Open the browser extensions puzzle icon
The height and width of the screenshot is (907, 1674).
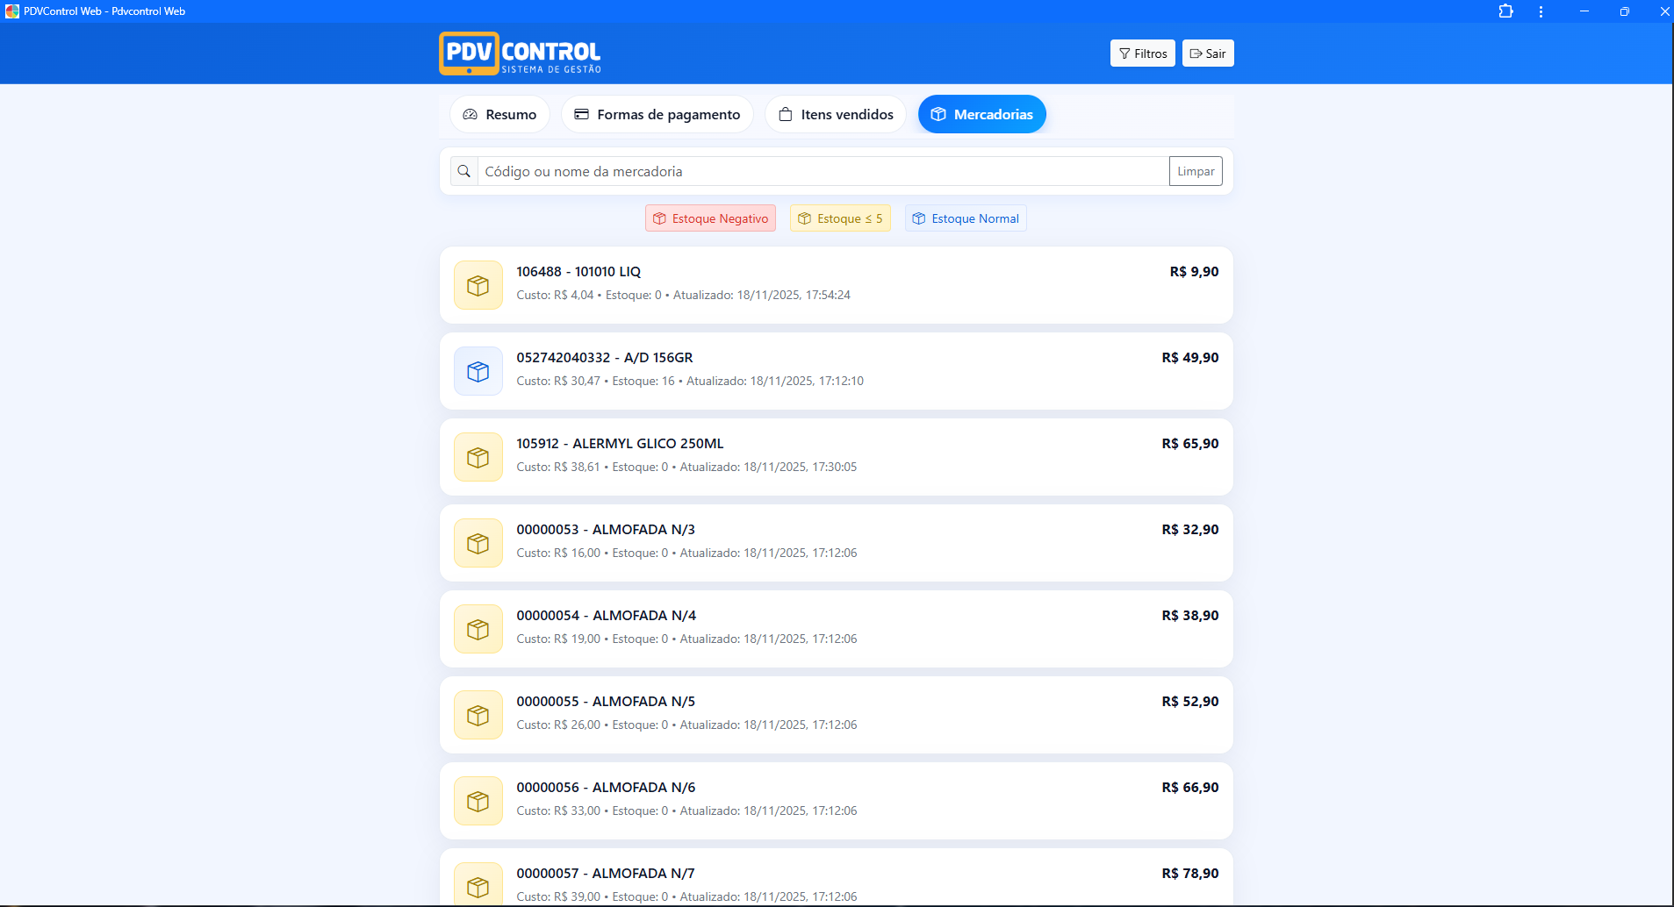pyautogui.click(x=1505, y=11)
